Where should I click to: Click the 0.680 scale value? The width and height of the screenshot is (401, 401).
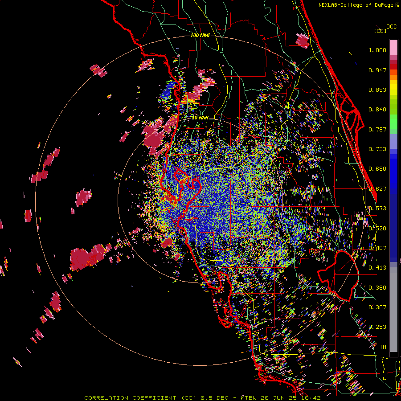(377, 169)
